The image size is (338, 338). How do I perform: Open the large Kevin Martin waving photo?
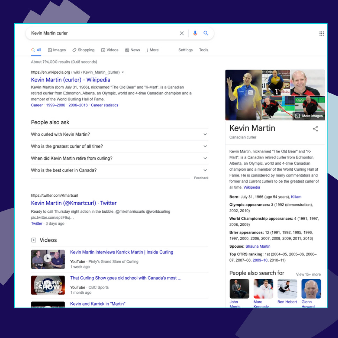click(243, 95)
